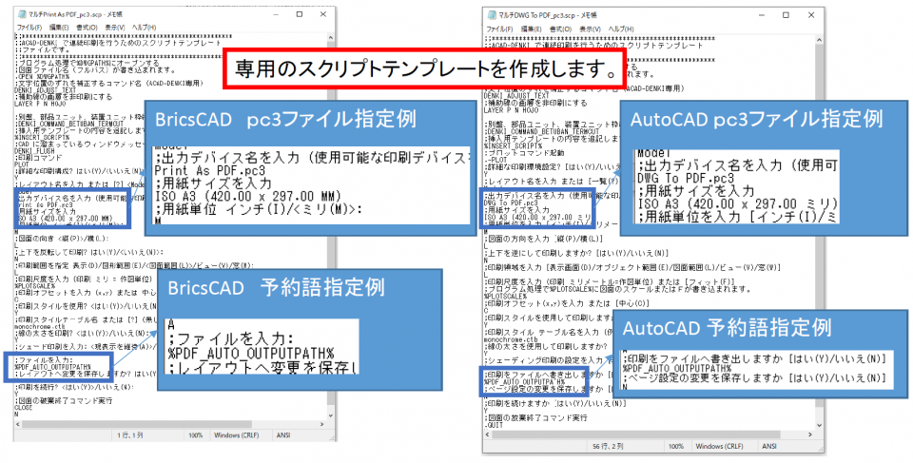Click '1行、1列' status in Print As PDF window
Image resolution: width=913 pixels, height=463 pixels.
coord(130,435)
